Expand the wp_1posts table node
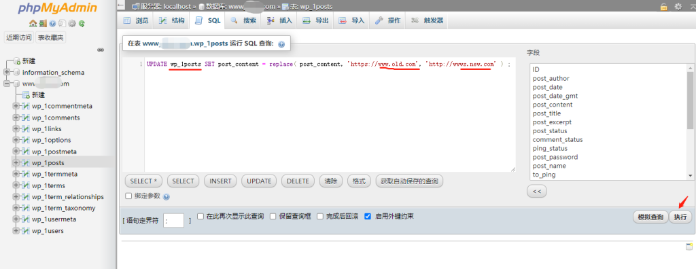Screen dimensions: 696x269 tap(16, 163)
